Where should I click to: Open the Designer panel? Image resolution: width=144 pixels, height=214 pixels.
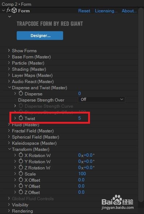tap(40, 36)
